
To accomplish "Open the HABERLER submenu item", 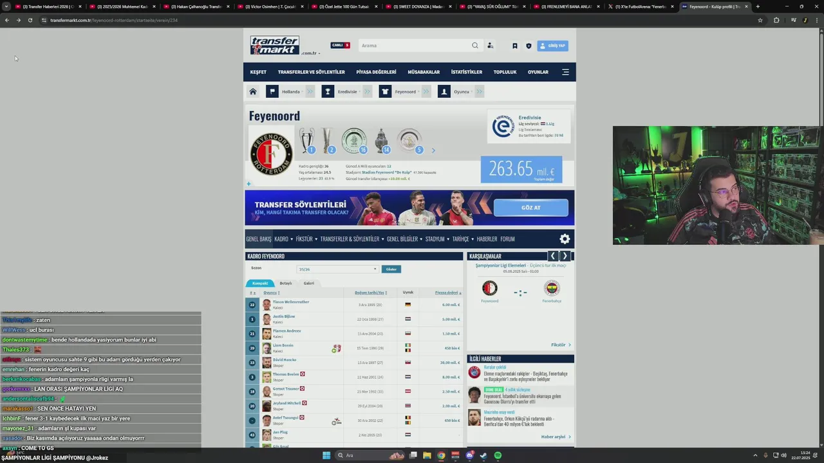I will 487,239.
